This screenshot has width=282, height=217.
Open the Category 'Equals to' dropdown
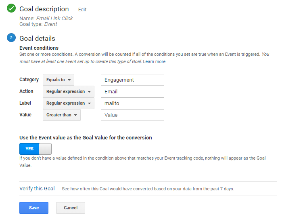pos(58,80)
